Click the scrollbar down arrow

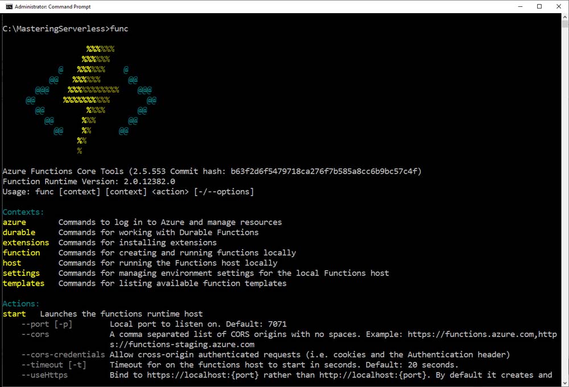tap(564, 382)
